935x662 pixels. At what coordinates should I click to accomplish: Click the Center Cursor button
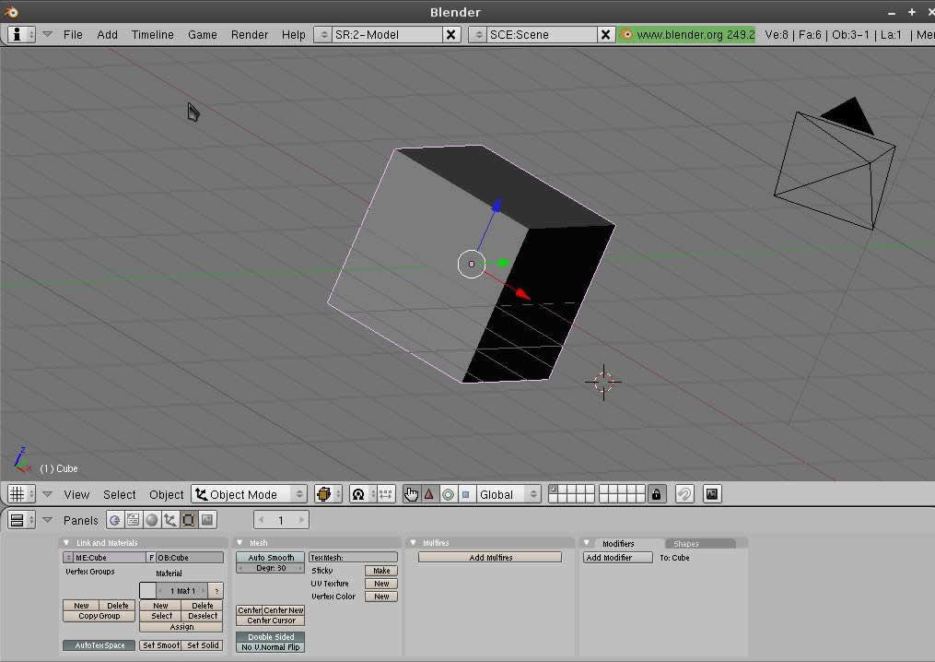pos(271,621)
